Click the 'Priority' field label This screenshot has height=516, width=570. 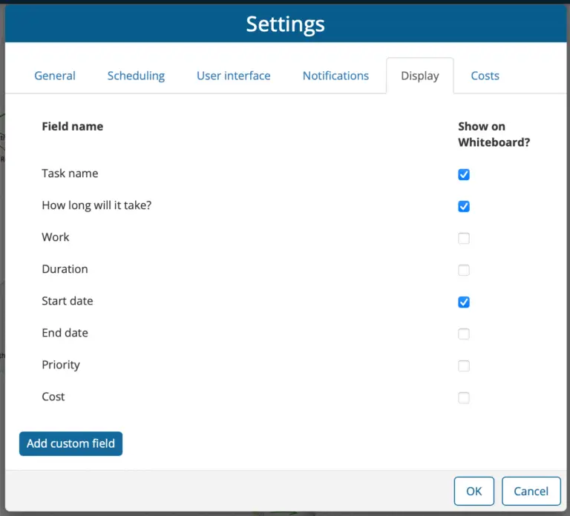61,365
